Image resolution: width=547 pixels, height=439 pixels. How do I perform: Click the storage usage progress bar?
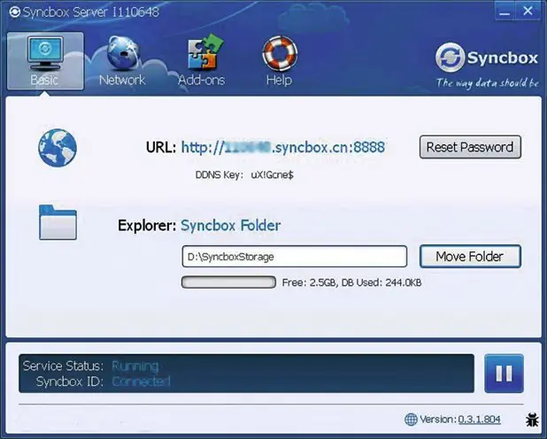pyautogui.click(x=228, y=282)
